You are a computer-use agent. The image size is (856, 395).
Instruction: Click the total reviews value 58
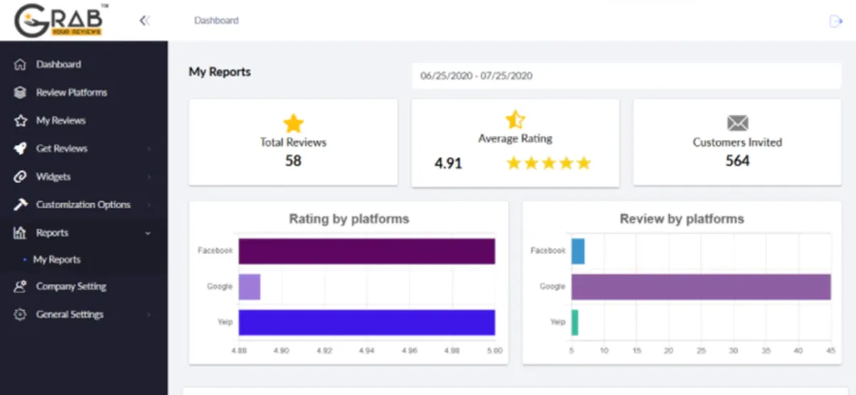pos(293,161)
